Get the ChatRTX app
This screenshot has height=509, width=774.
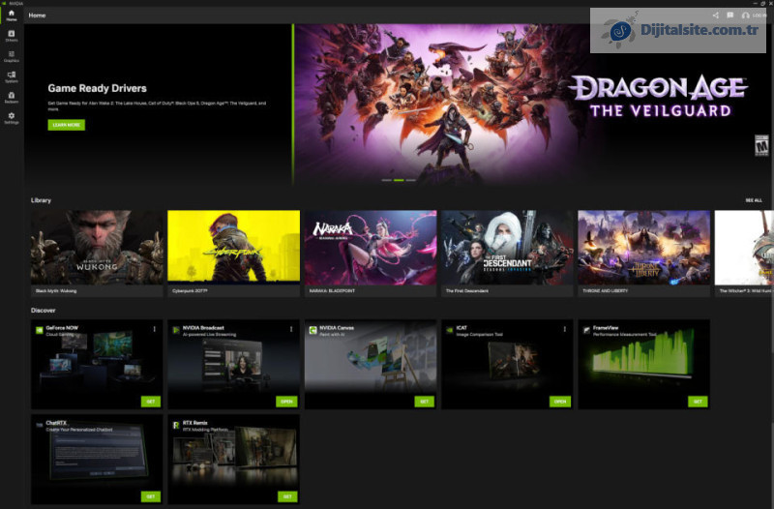pyautogui.click(x=151, y=496)
